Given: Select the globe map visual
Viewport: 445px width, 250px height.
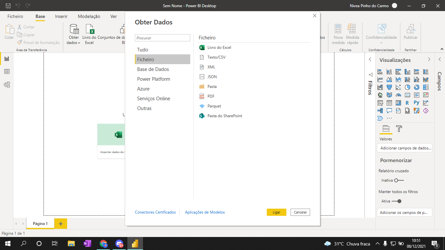Looking at the screenshot, I should tap(380, 95).
